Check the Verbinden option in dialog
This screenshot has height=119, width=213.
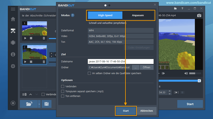[63, 86]
